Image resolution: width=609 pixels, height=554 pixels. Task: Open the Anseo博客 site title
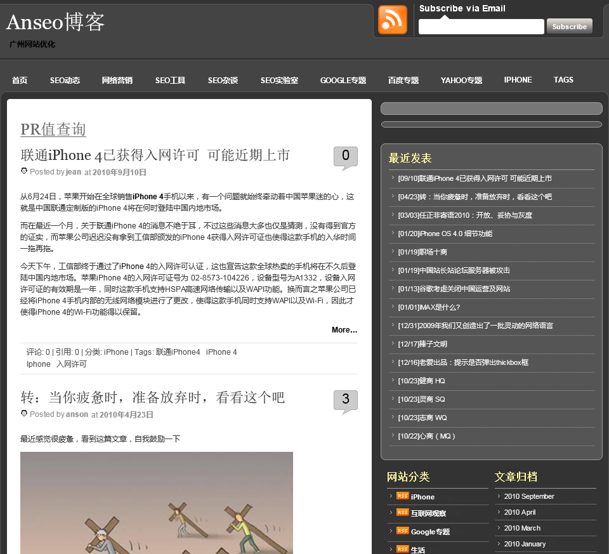click(x=56, y=22)
